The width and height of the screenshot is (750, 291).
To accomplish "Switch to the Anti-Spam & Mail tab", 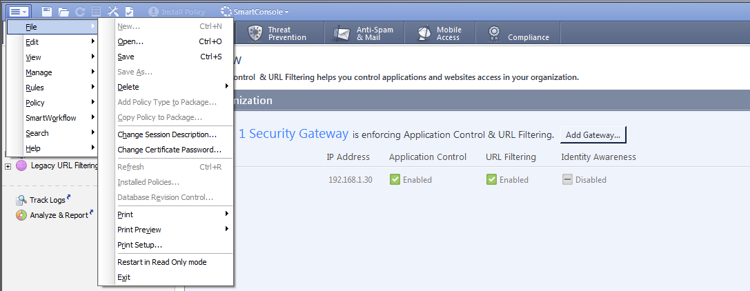I will click(364, 33).
